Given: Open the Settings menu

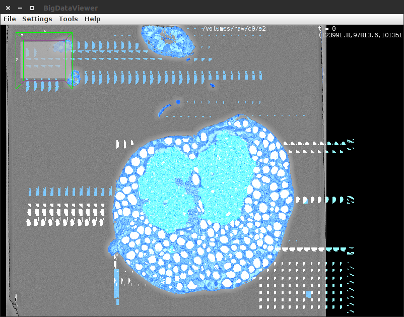Looking at the screenshot, I should 37,19.
